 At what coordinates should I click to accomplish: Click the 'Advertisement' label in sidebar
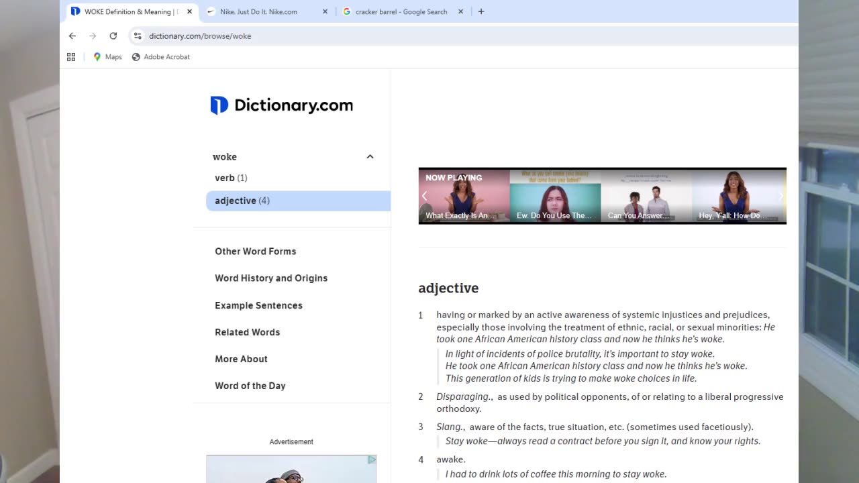[291, 442]
